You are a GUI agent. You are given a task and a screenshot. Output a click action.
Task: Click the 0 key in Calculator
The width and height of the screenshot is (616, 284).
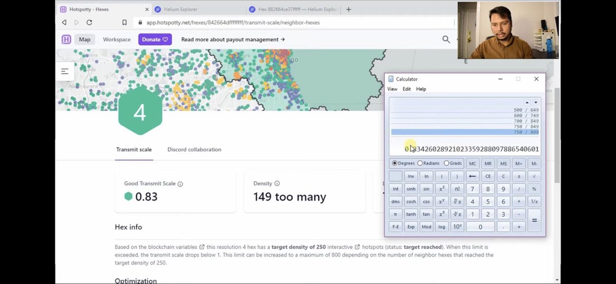(x=480, y=227)
